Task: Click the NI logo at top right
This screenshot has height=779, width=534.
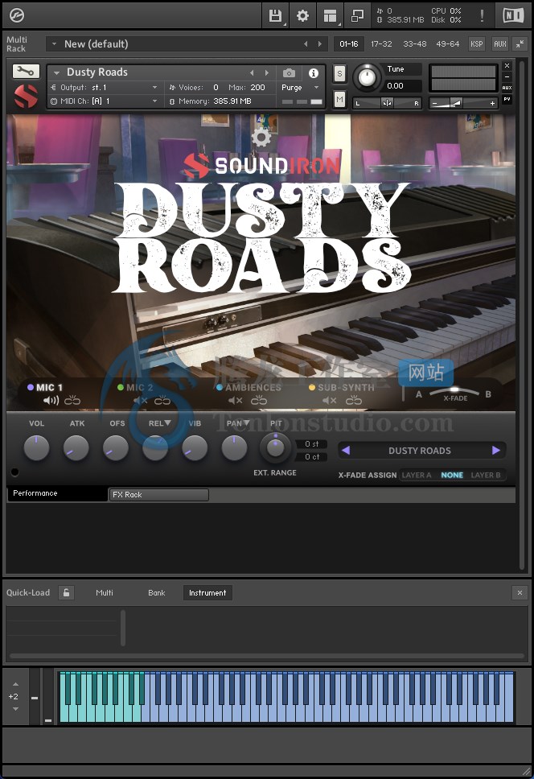Action: 513,15
